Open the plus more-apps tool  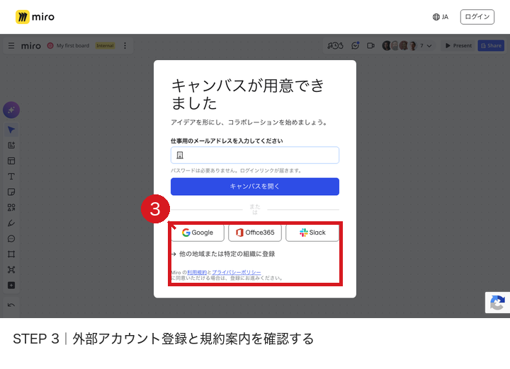11,286
